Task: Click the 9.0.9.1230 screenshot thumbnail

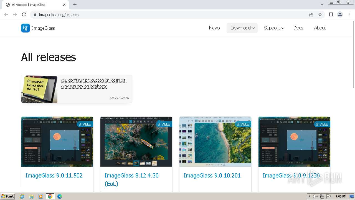Action: pos(294,142)
